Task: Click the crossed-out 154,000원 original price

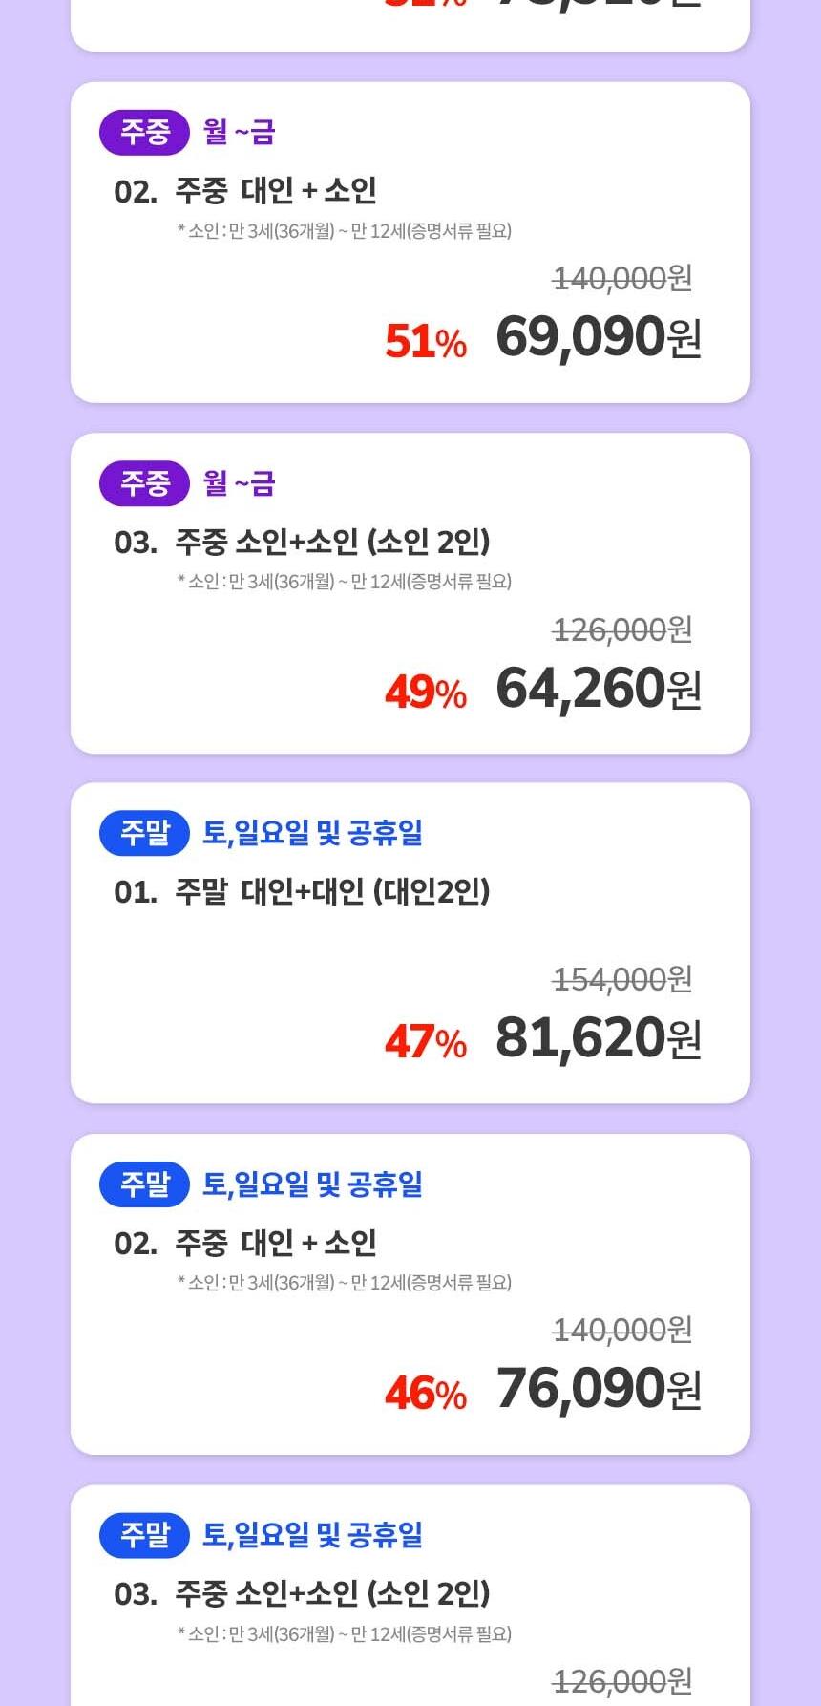Action: point(622,979)
